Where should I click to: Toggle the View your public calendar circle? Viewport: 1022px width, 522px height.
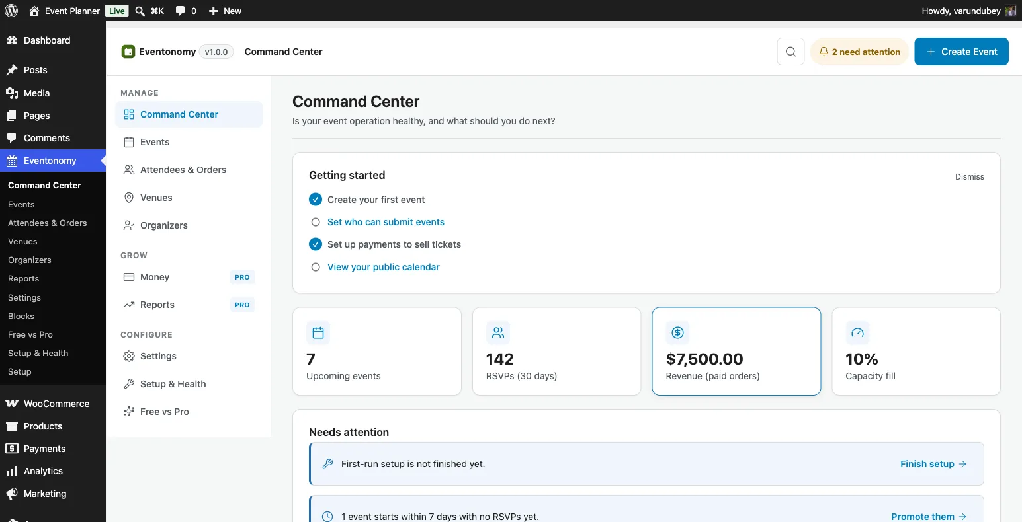tap(316, 267)
